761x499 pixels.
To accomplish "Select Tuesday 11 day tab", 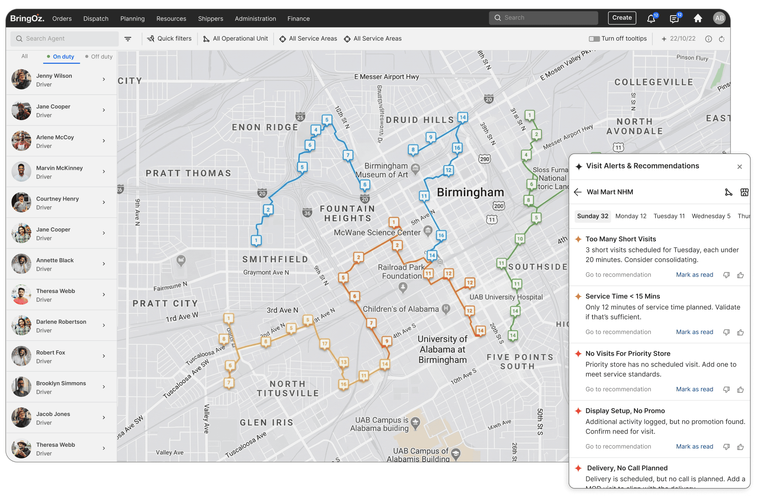I will coord(669,216).
